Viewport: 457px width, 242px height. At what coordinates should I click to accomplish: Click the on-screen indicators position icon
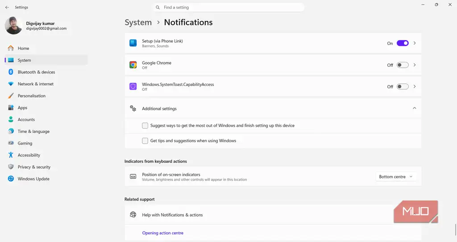[x=133, y=176]
